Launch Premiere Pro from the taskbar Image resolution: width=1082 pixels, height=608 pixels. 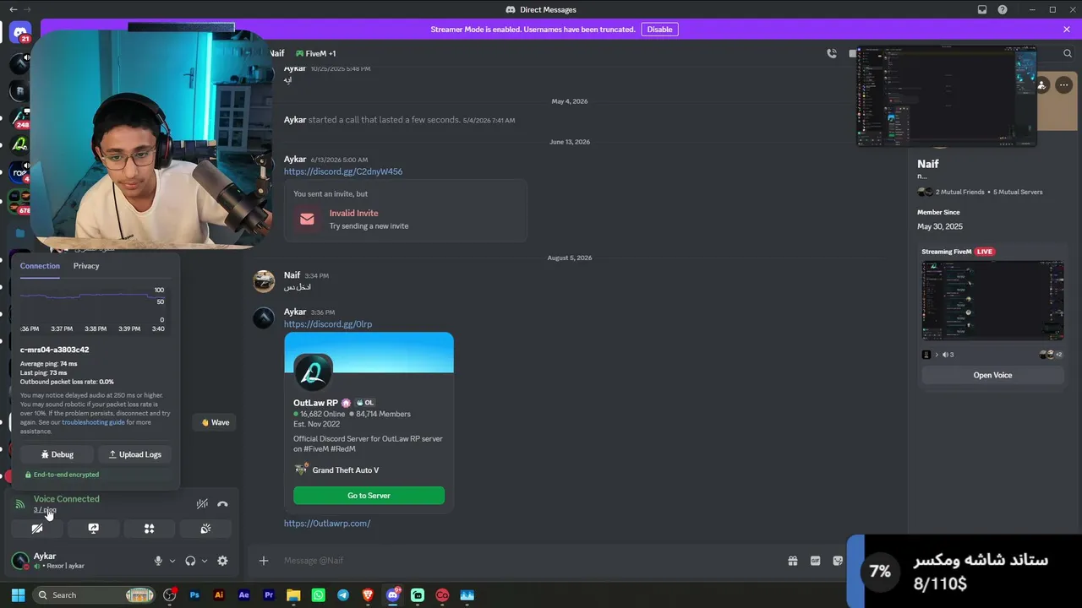(x=269, y=595)
